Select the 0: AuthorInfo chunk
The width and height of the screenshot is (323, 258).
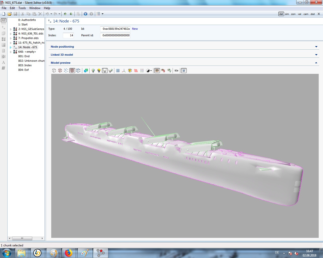(27, 20)
